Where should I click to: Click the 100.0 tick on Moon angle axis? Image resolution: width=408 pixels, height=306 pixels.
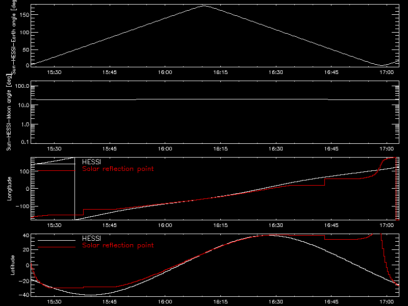(x=22, y=86)
